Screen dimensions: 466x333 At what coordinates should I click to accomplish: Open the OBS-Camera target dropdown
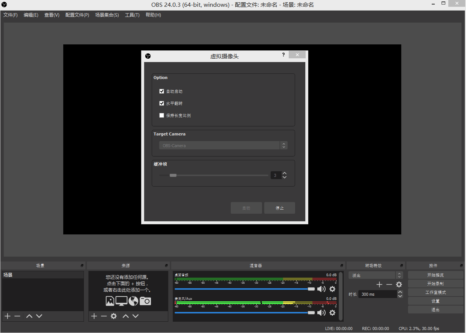point(223,145)
